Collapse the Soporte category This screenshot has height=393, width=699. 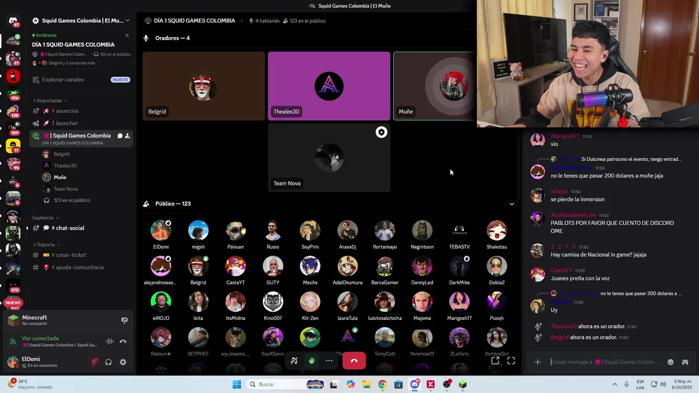click(47, 245)
